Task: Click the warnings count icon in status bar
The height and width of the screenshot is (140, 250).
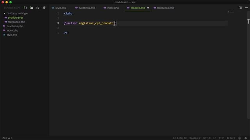Action: [10, 138]
